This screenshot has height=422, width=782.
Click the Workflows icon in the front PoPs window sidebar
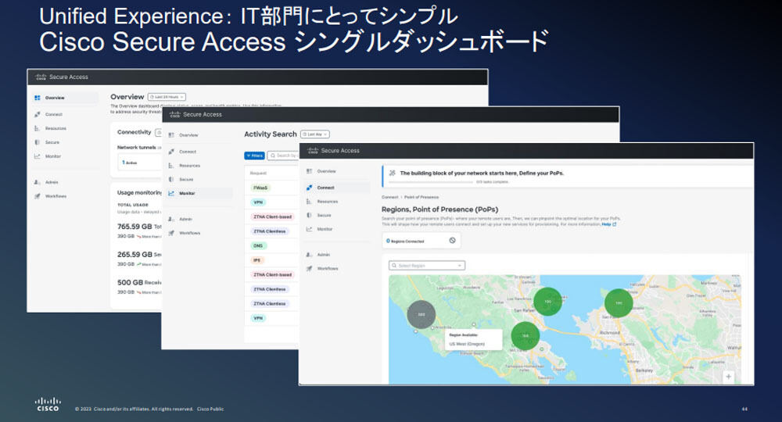309,268
